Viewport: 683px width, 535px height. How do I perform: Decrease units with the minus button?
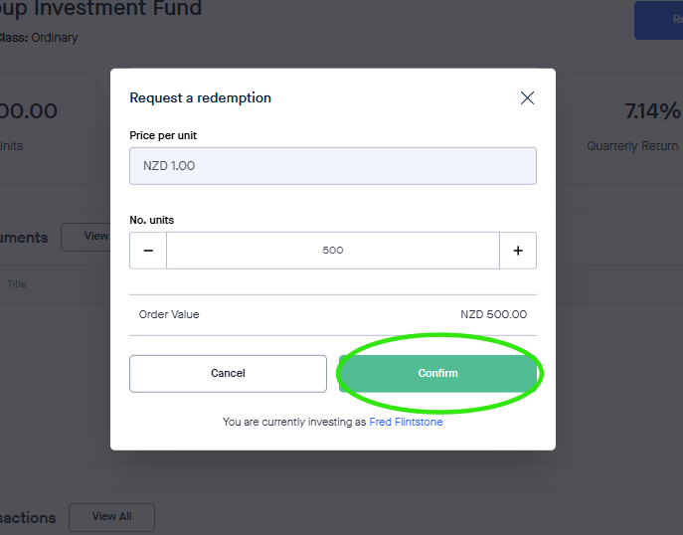(x=148, y=251)
